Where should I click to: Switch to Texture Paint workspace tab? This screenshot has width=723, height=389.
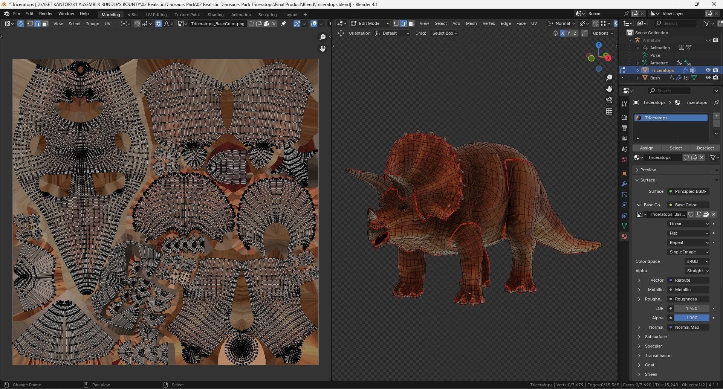coord(187,15)
